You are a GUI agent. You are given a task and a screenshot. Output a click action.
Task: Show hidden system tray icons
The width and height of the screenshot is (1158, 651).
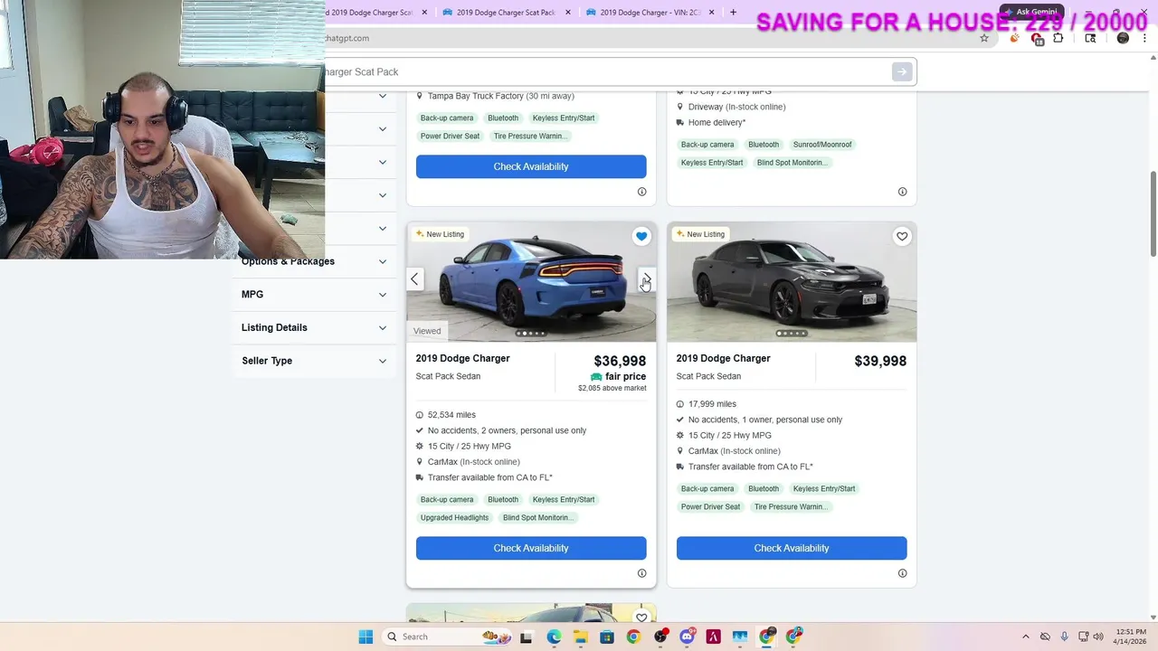(x=1025, y=637)
